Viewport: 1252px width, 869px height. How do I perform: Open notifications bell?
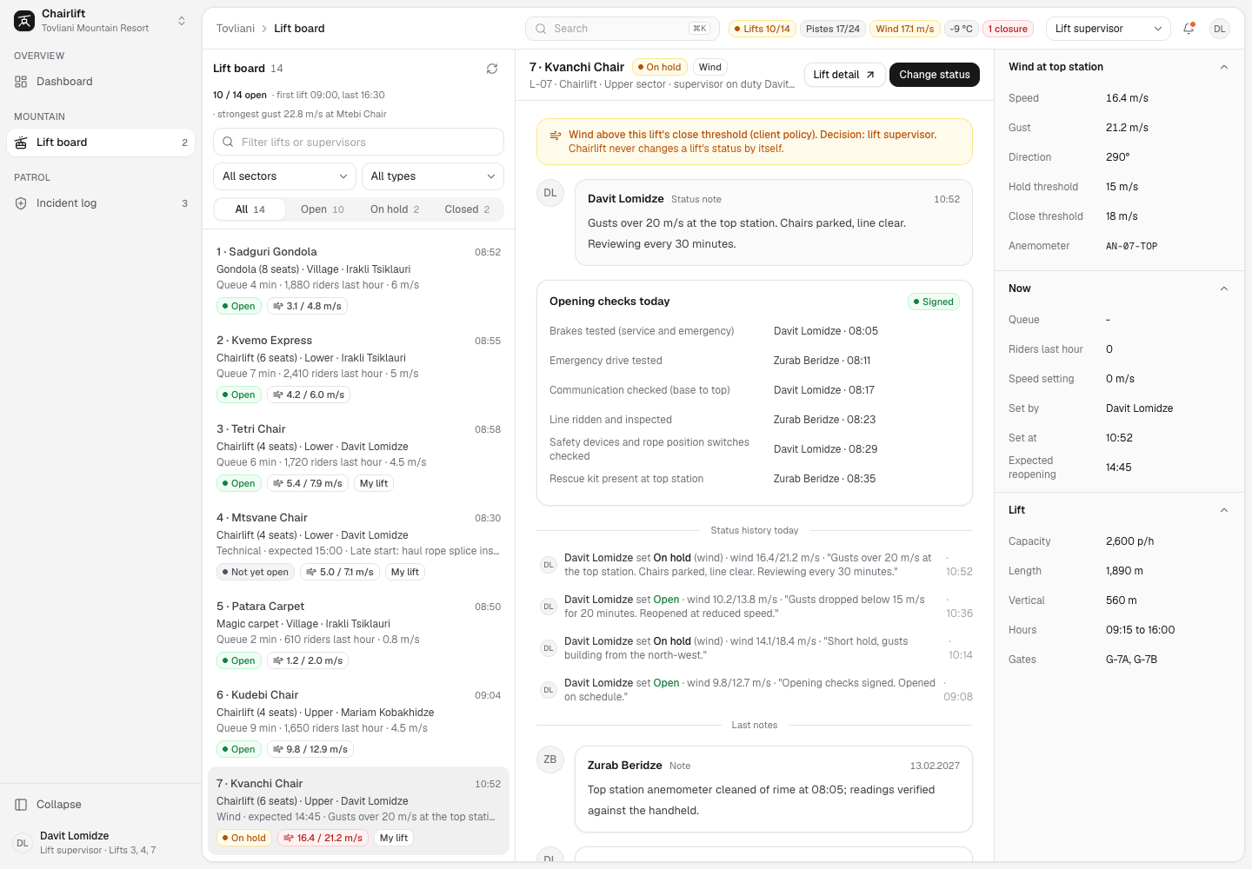(x=1189, y=29)
